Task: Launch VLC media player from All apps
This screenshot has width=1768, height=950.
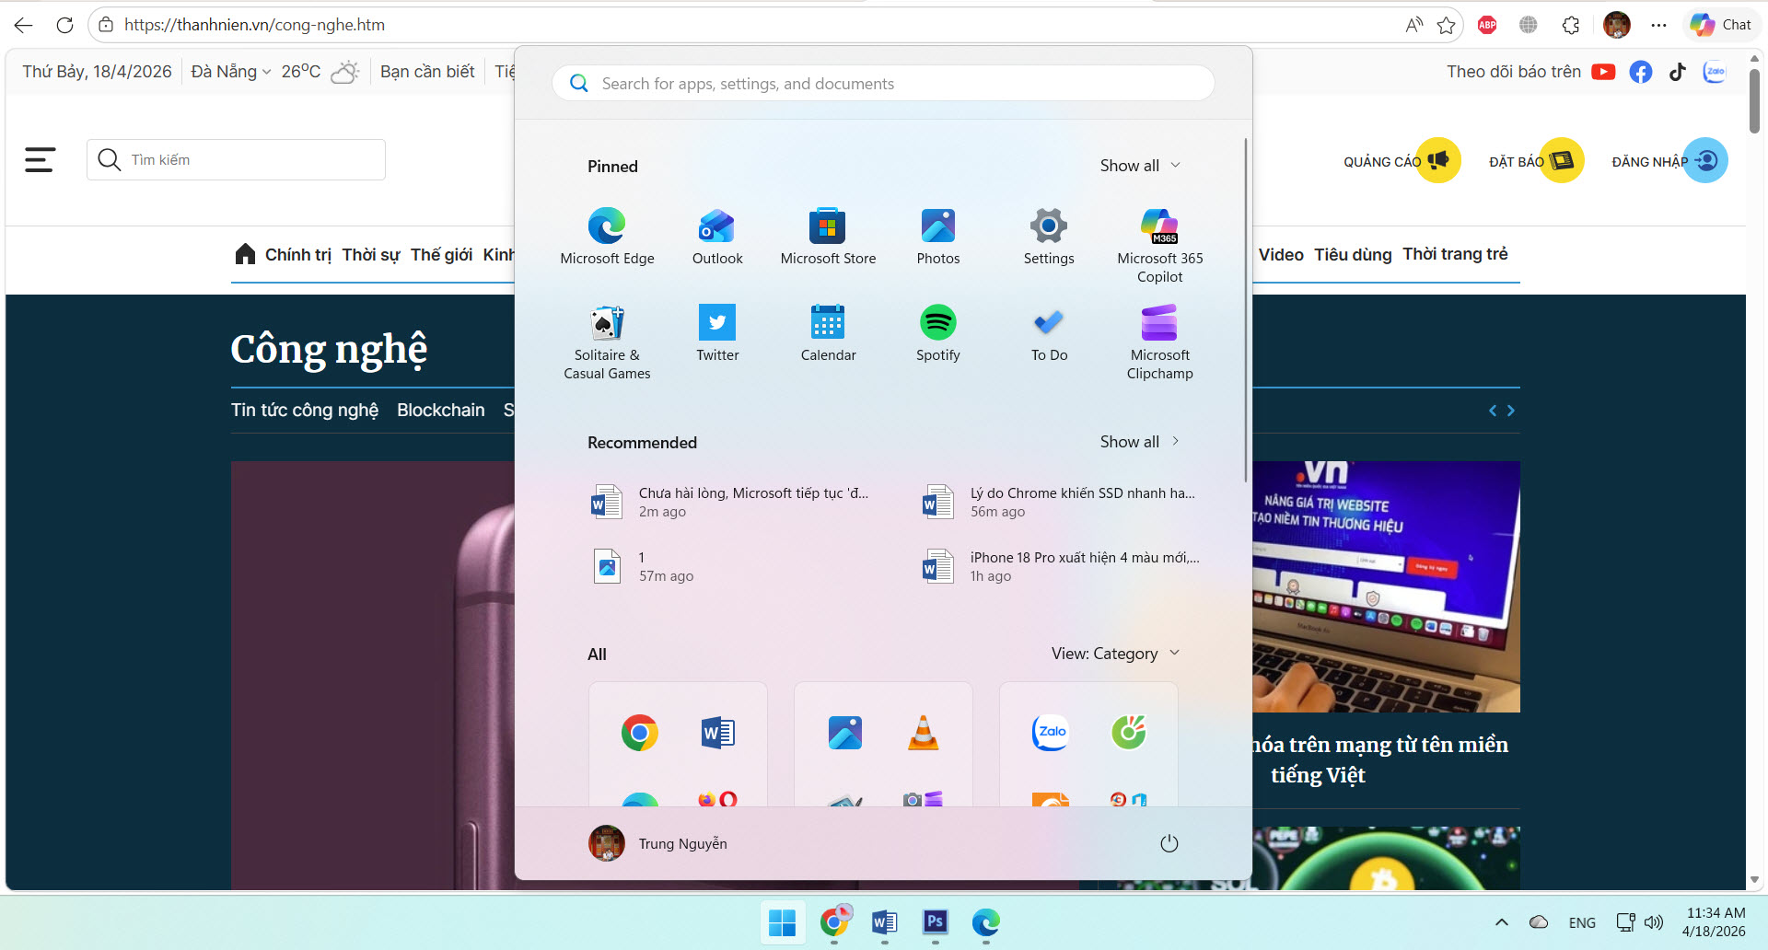Action: point(924,733)
